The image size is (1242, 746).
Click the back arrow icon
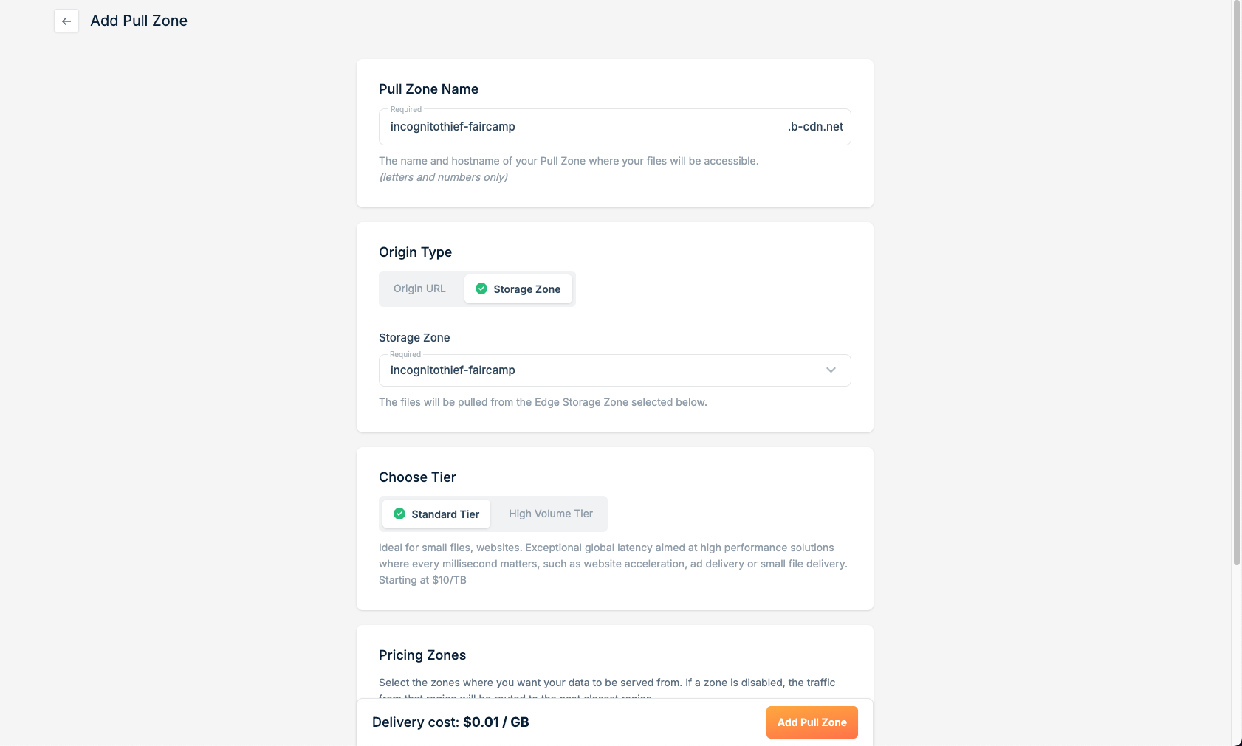coord(66,21)
